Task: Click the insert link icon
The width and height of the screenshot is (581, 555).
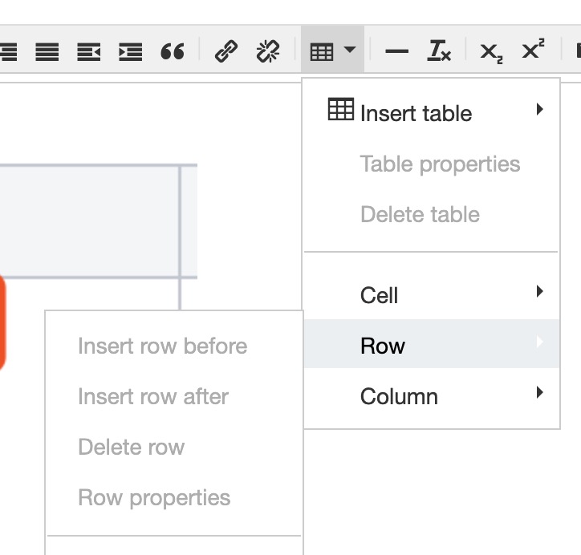Action: pos(226,52)
